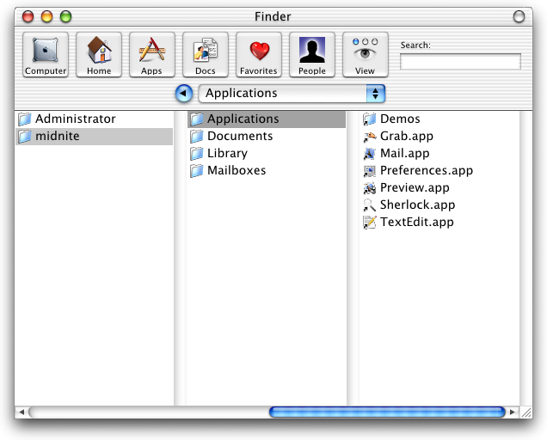Viewport: 547px width, 440px height.
Task: Open the Library folder
Action: coord(226,154)
